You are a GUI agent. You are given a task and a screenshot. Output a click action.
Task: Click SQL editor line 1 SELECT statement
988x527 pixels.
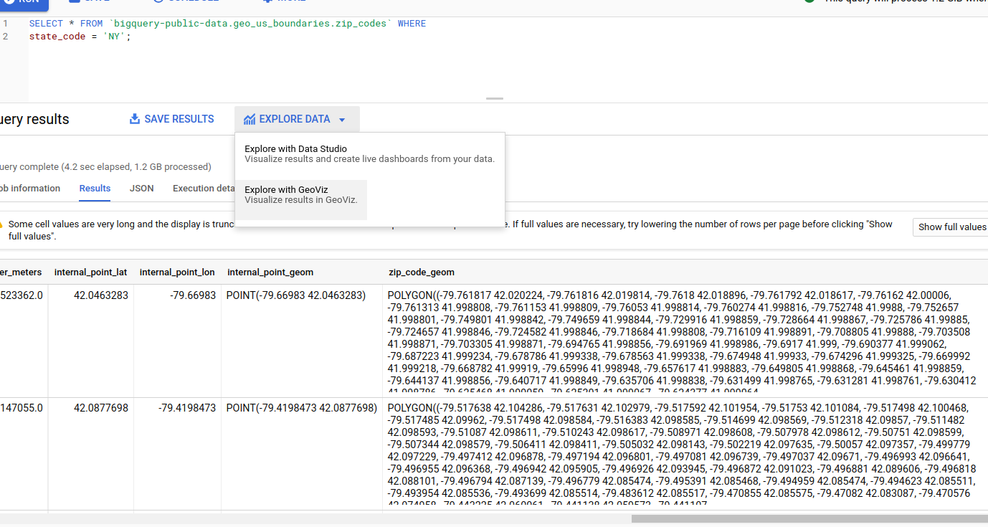(227, 24)
